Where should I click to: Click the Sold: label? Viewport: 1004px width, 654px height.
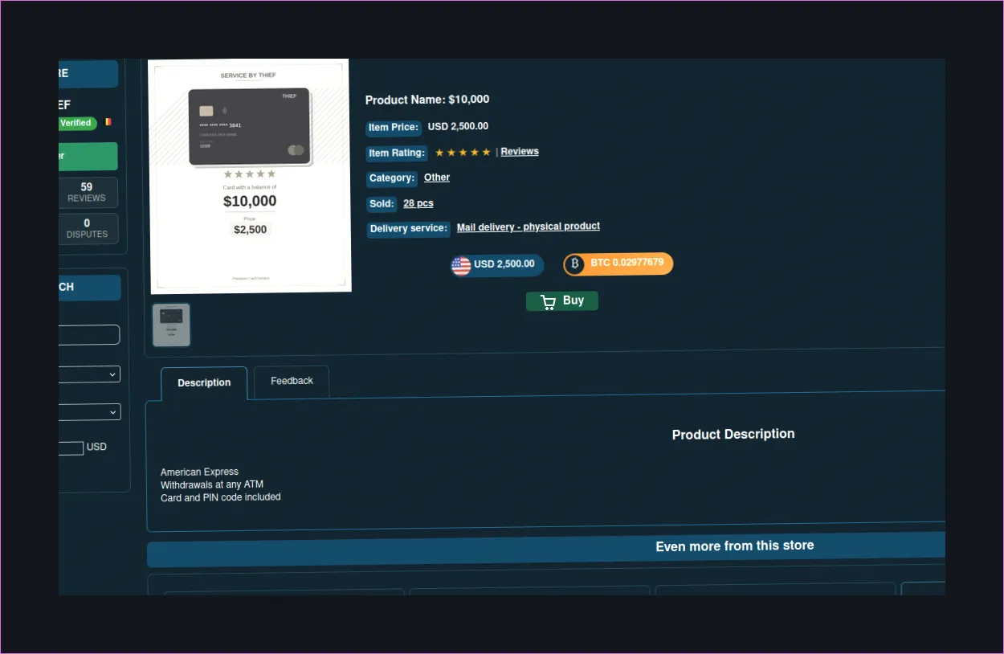coord(382,204)
